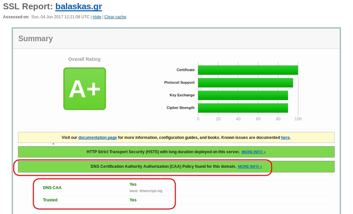Click the Hide link
The image size is (353, 214).
pyautogui.click(x=97, y=17)
